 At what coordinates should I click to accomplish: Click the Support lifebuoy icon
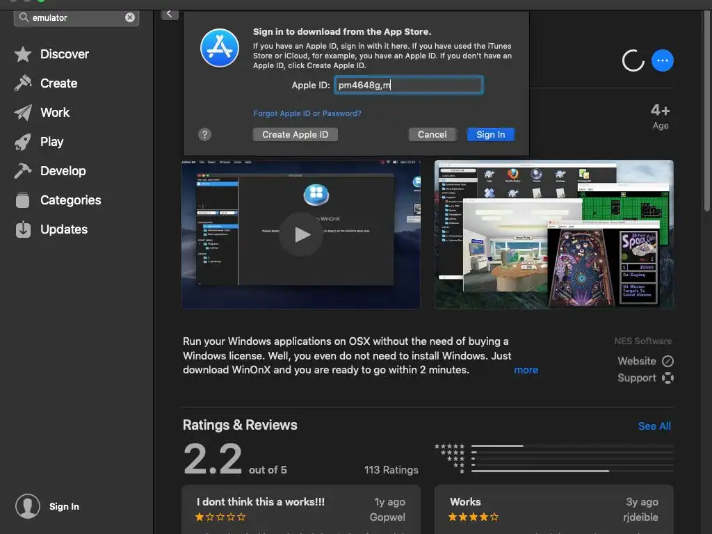point(667,378)
